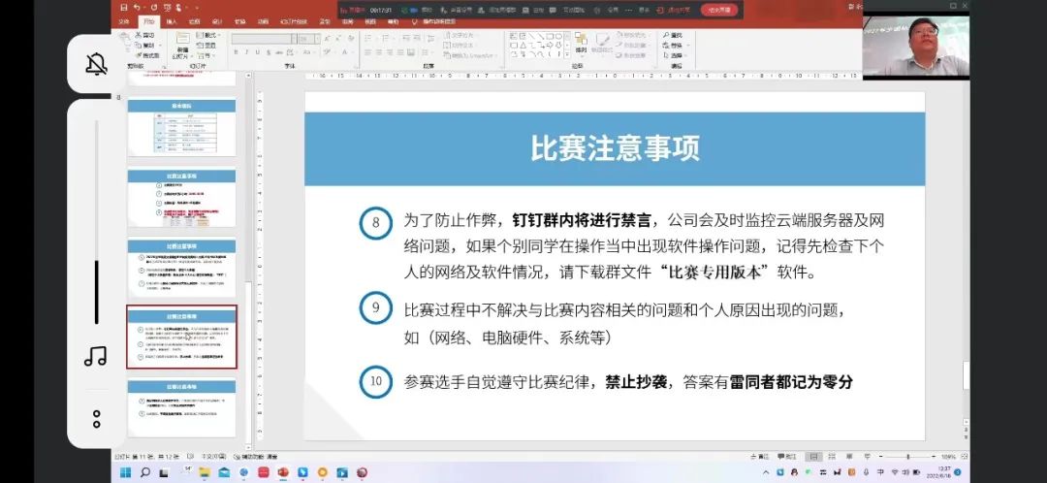Click the Undo arrow in quick access toolbar
1047x483 pixels.
coord(137,8)
